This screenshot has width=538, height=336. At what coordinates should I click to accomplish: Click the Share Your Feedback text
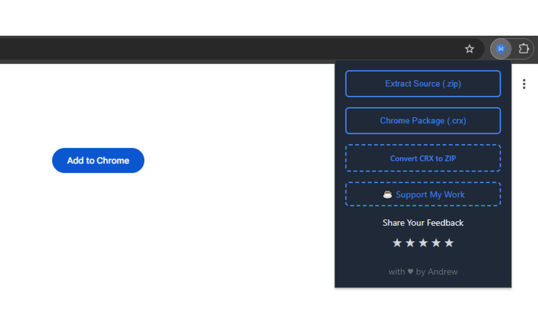tap(423, 223)
